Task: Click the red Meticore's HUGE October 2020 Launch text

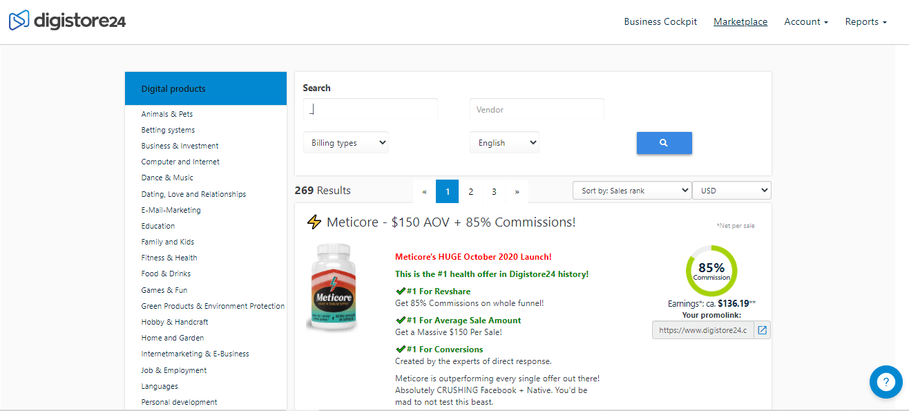Action: point(473,257)
